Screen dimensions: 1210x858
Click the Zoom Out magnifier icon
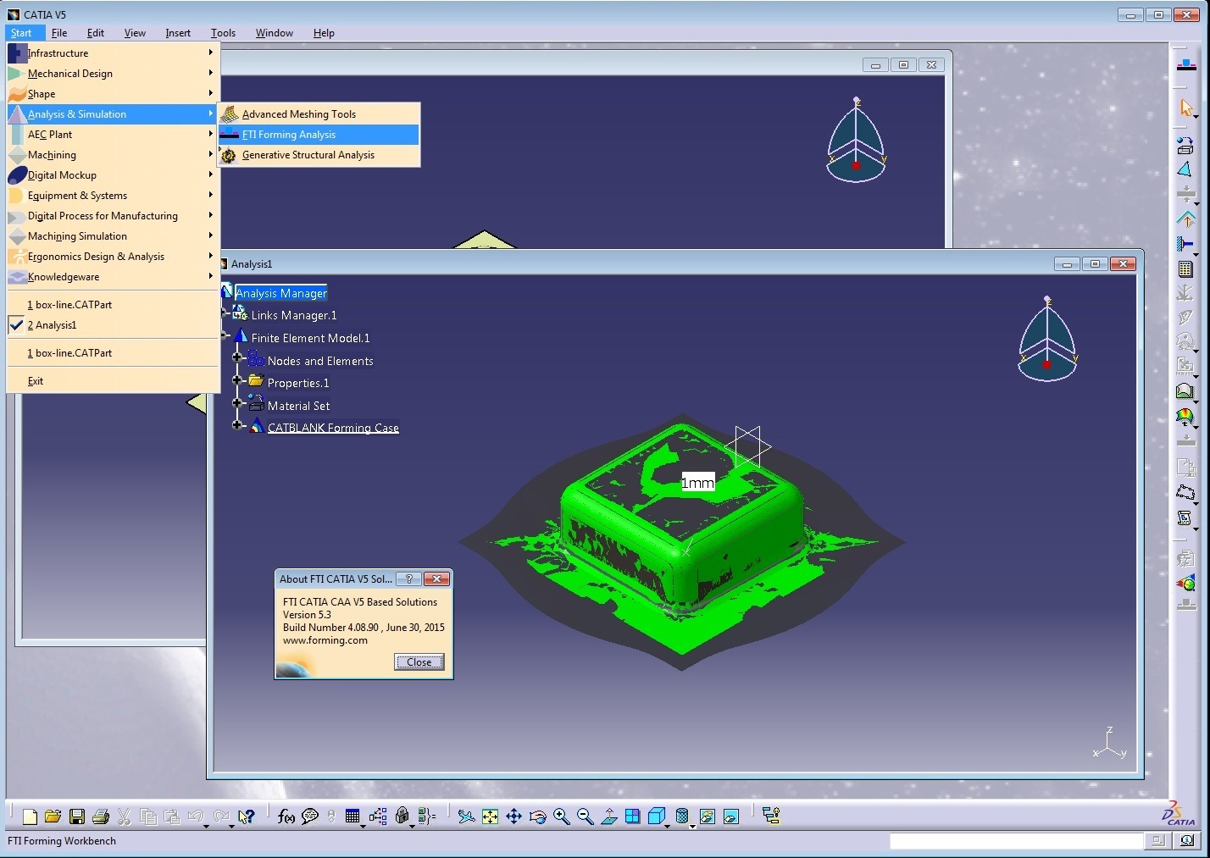tap(585, 816)
